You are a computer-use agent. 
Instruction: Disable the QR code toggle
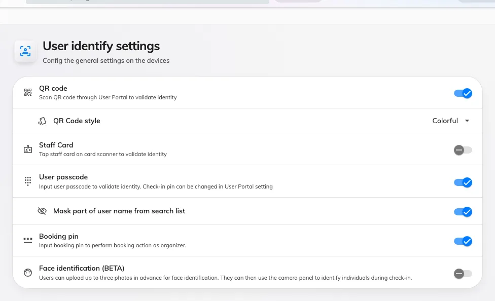point(463,93)
